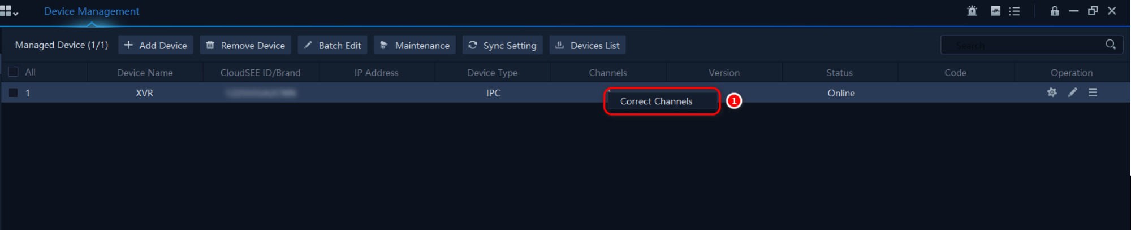Viewport: 1131px width, 230px height.
Task: Click the Batch Edit button
Action: (333, 45)
